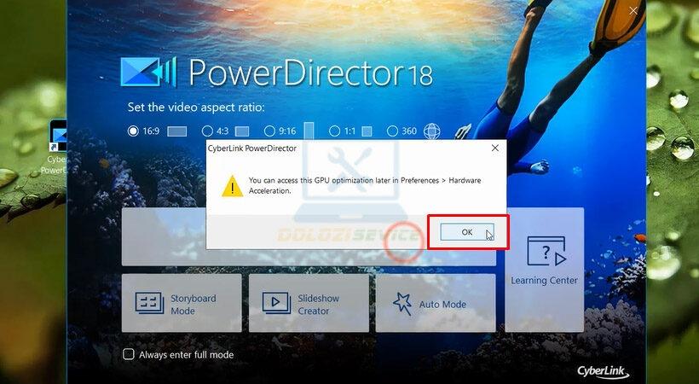
Task: Click the 360 globe icon
Action: click(x=432, y=131)
